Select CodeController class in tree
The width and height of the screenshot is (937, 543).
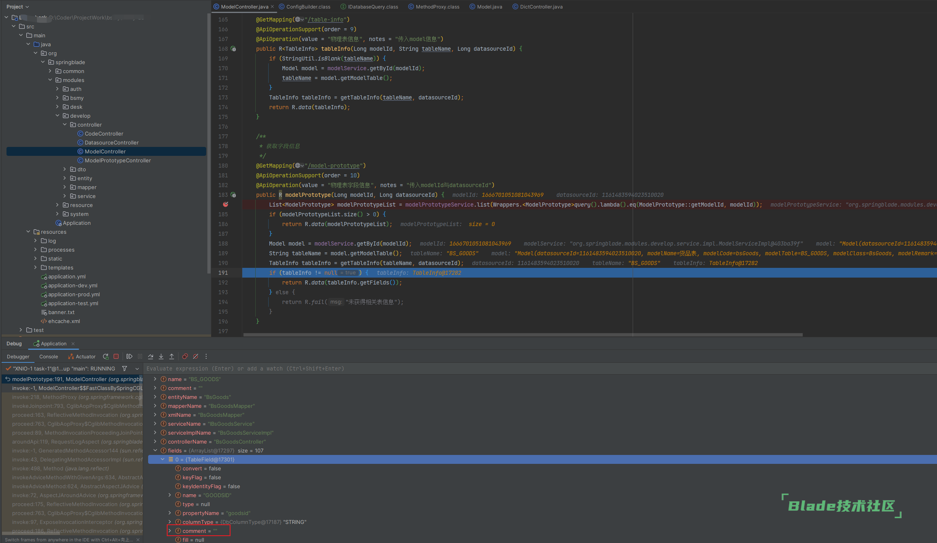tap(104, 134)
